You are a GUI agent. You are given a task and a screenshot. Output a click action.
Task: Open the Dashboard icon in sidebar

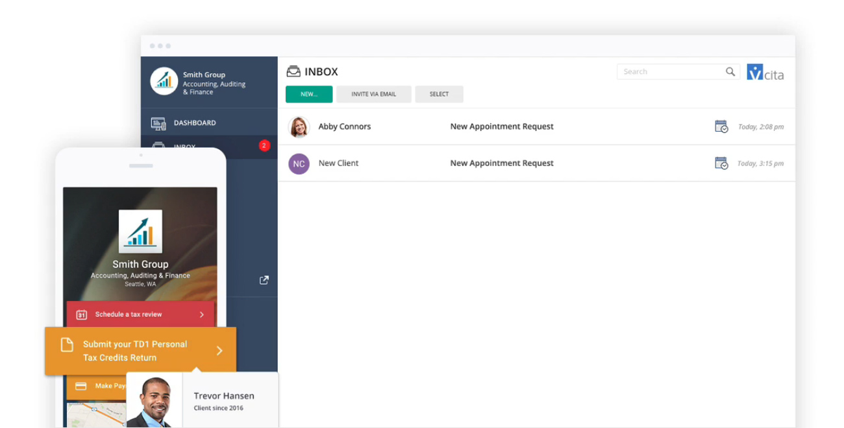click(x=158, y=123)
